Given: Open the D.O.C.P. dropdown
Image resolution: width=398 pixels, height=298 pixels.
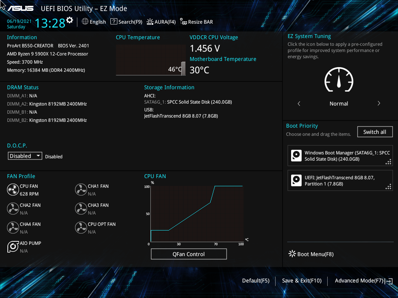Looking at the screenshot, I should 25,156.
